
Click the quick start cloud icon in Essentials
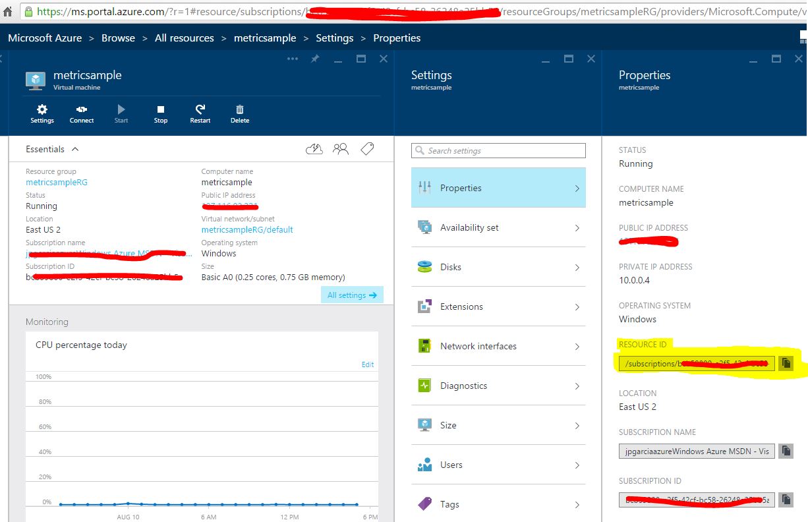(314, 149)
